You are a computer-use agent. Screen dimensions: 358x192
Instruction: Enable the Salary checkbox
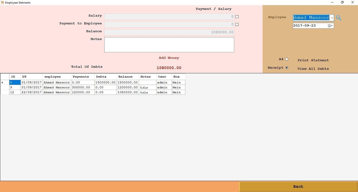pos(237,17)
